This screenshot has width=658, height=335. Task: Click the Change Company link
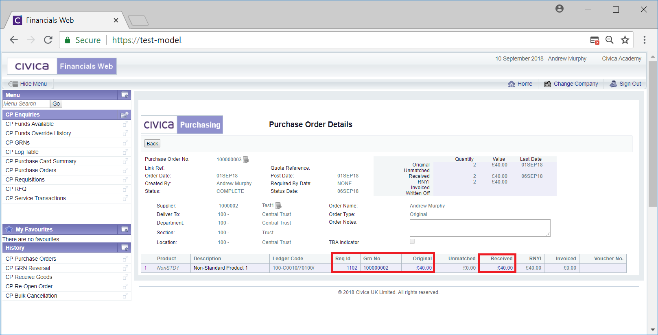(x=576, y=84)
